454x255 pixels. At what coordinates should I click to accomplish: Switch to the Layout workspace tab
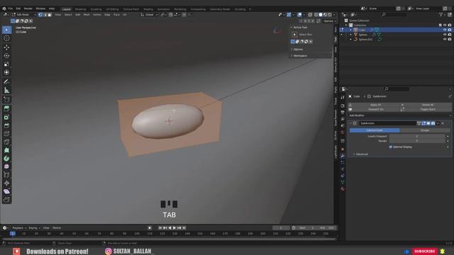point(66,9)
